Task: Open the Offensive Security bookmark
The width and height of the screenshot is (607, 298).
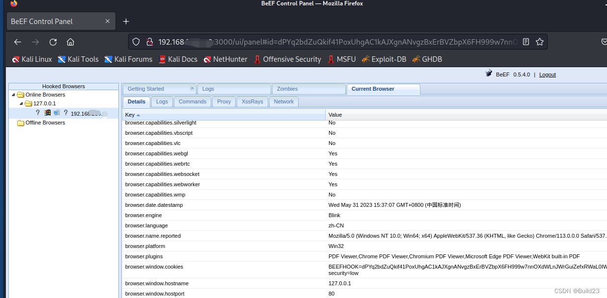Action: [x=287, y=59]
